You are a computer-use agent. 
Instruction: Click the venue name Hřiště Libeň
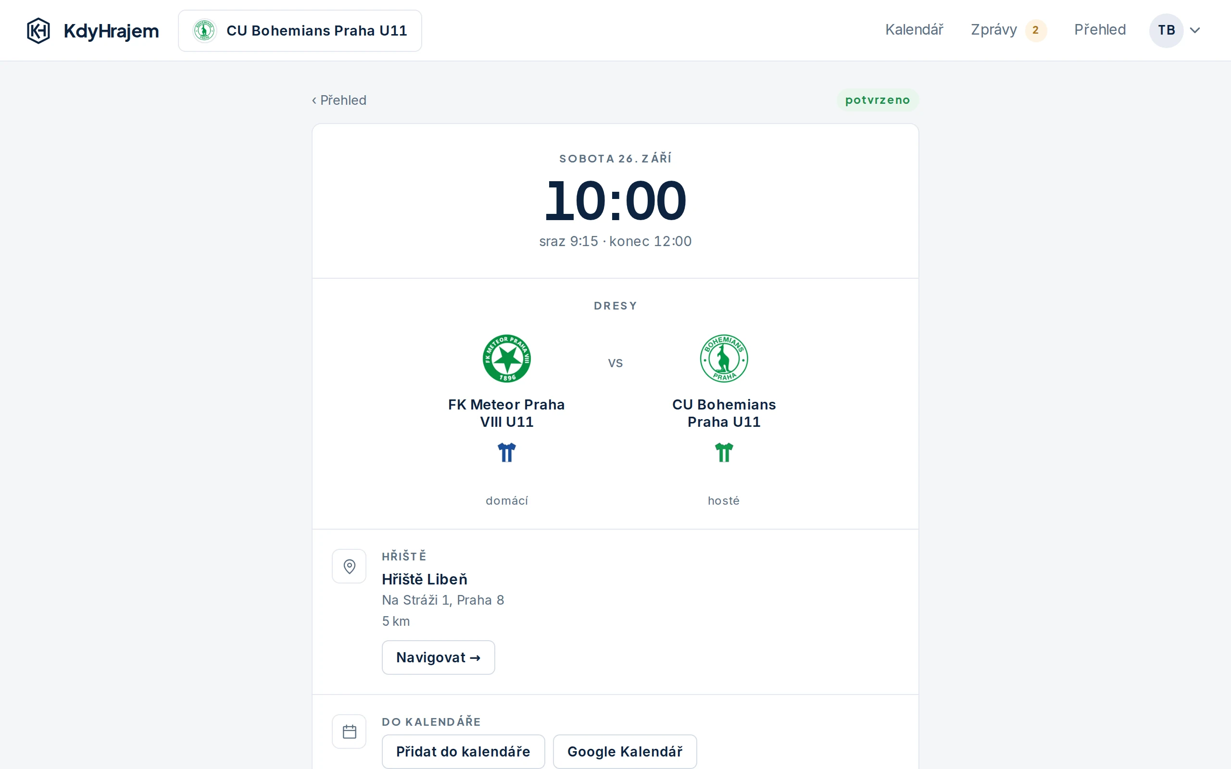pyautogui.click(x=424, y=579)
